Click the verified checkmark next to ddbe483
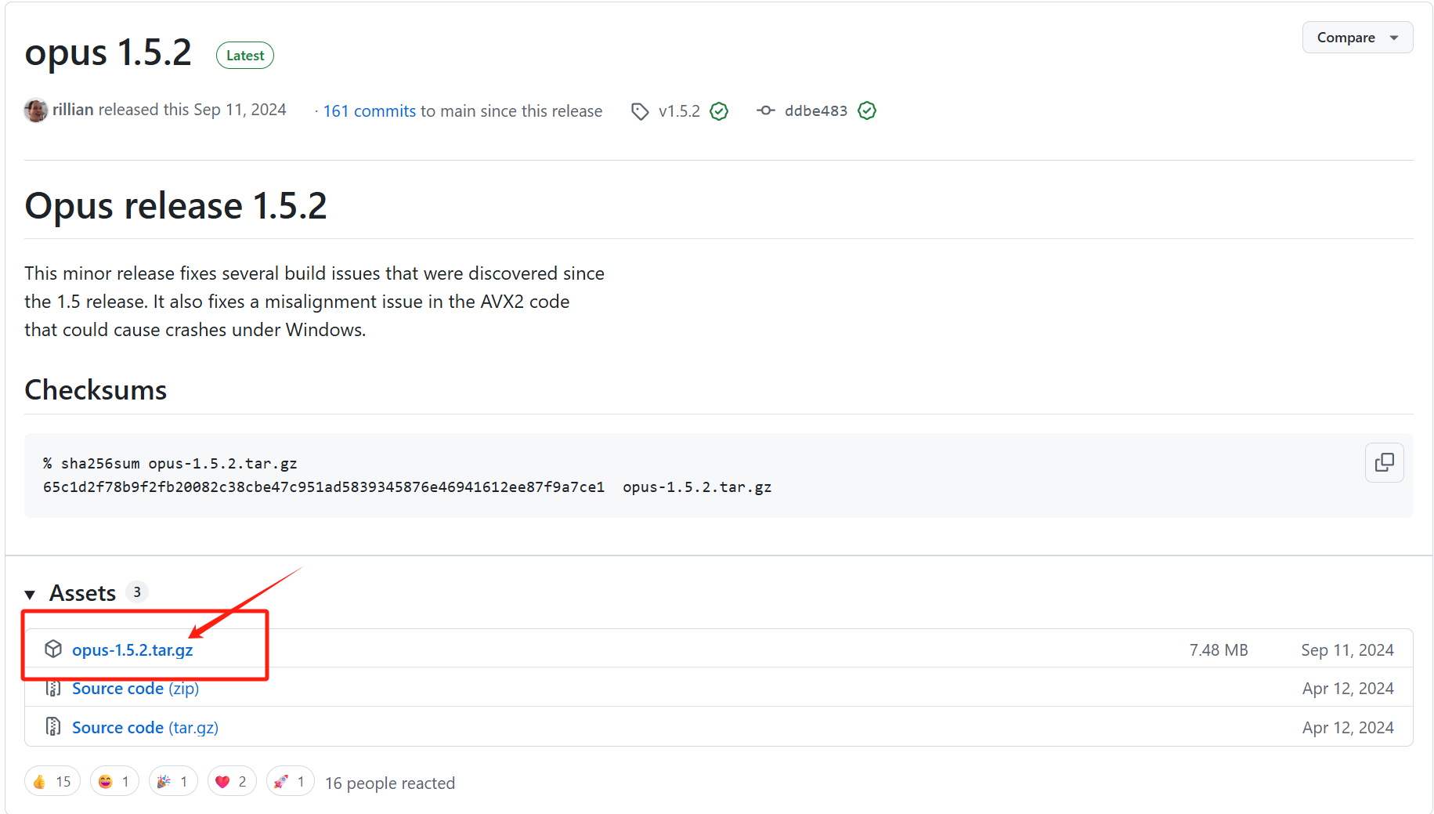 click(x=867, y=111)
